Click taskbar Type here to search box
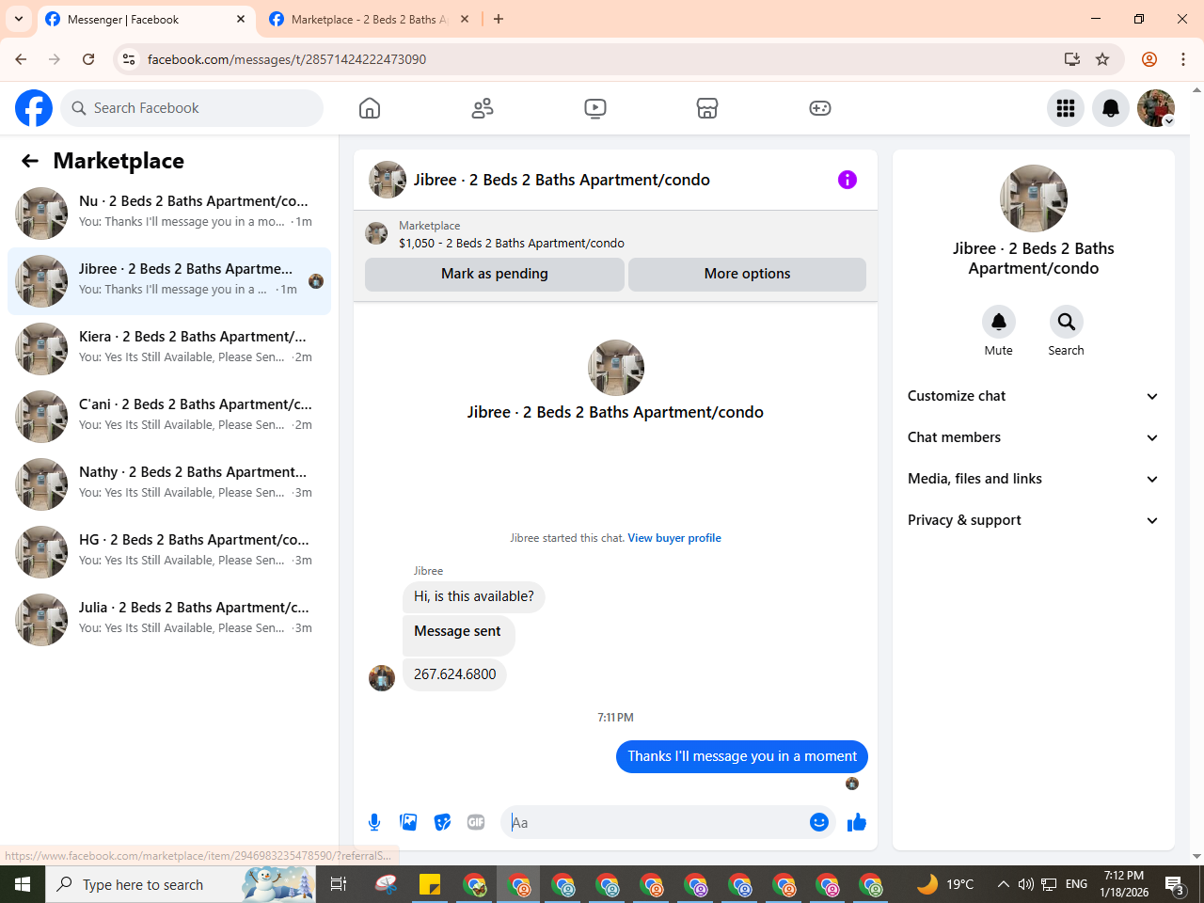 point(179,884)
